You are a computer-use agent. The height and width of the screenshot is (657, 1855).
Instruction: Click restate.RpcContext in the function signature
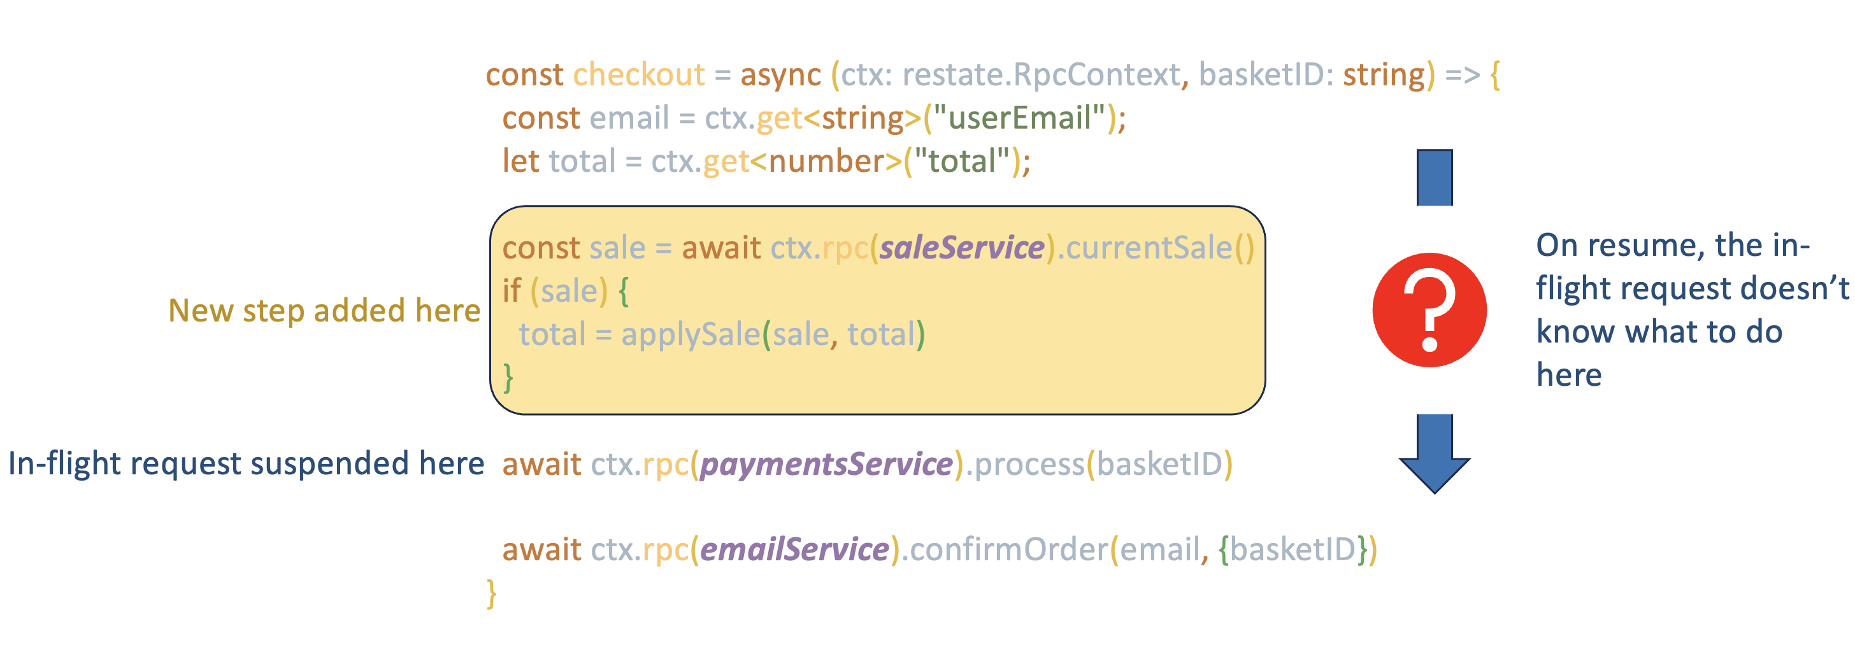(1040, 75)
